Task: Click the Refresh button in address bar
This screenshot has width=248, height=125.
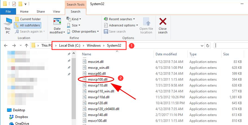Action: coord(208,46)
